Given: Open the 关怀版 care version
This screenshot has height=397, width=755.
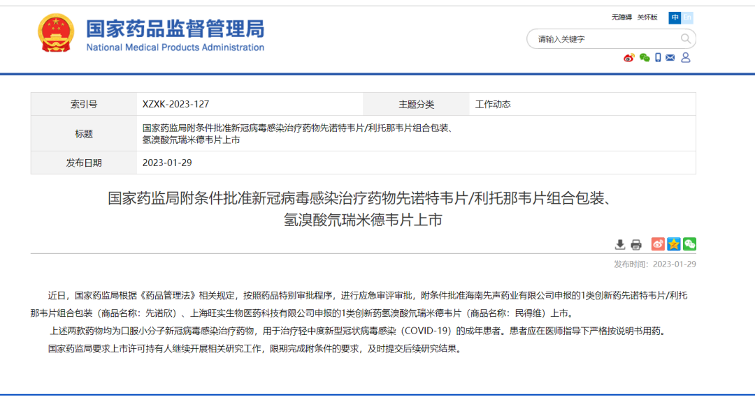Looking at the screenshot, I should click(647, 17).
